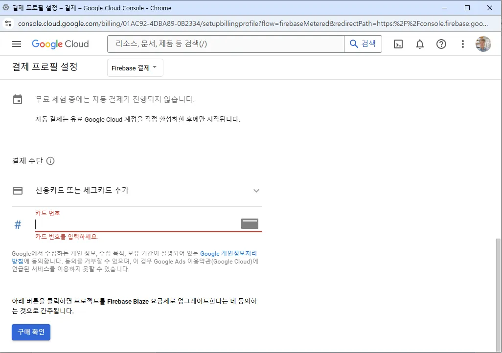
Task: Open the three-dot more options menu
Action: [463, 44]
